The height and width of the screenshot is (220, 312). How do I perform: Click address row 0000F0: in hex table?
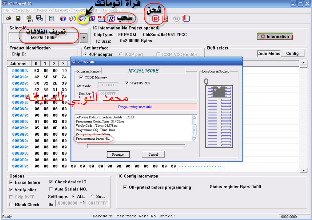[x=20, y=166]
